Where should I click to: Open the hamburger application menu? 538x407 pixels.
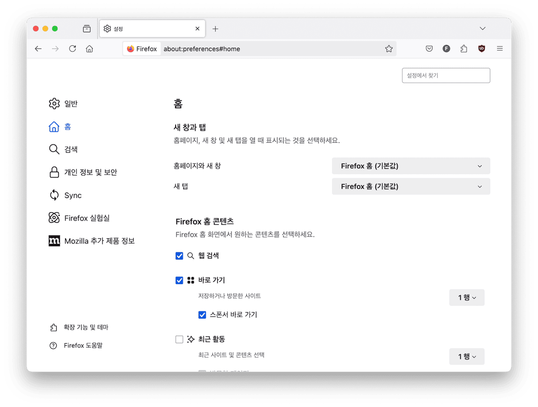[x=500, y=49]
